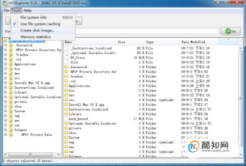Screen dimensions: 246x166
Task: Select Optional Installs.localized in file list
Action: (92, 124)
